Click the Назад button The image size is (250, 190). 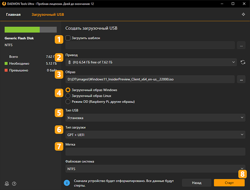[196, 183]
